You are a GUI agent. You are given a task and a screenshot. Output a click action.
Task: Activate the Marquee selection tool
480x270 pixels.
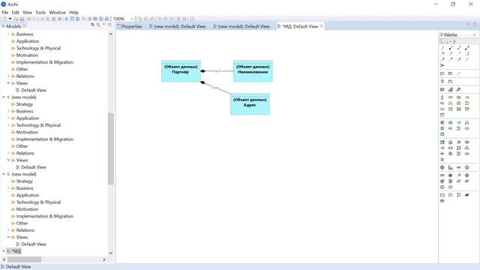point(446,42)
